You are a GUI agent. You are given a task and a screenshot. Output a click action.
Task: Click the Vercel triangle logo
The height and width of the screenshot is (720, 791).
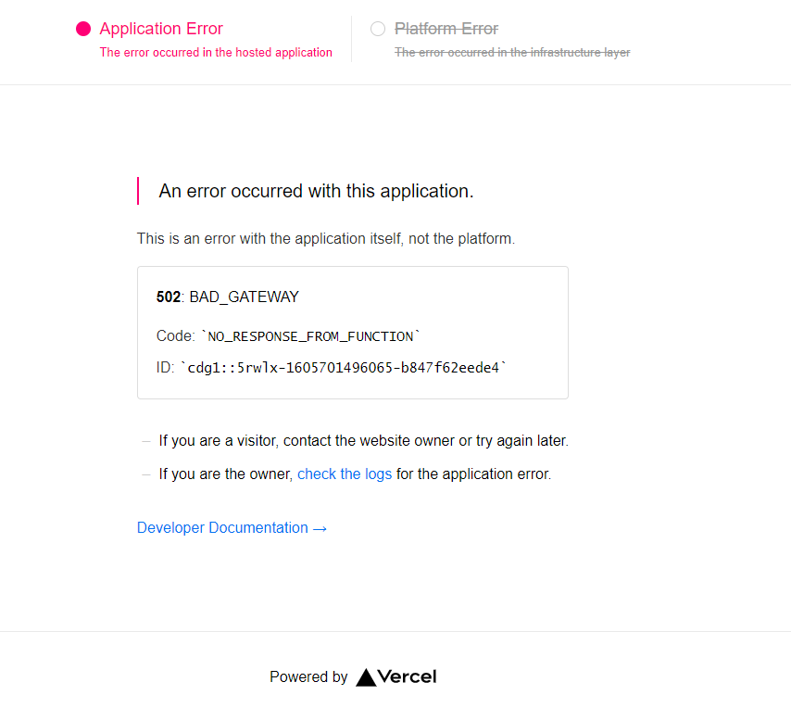click(366, 677)
